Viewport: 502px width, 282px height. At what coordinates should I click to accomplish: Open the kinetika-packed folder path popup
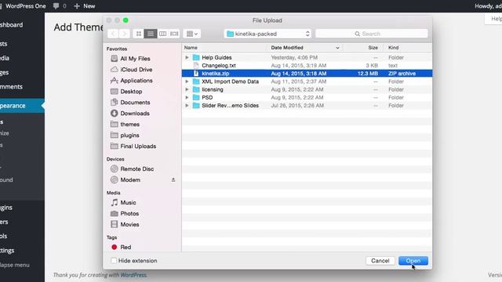coord(268,34)
